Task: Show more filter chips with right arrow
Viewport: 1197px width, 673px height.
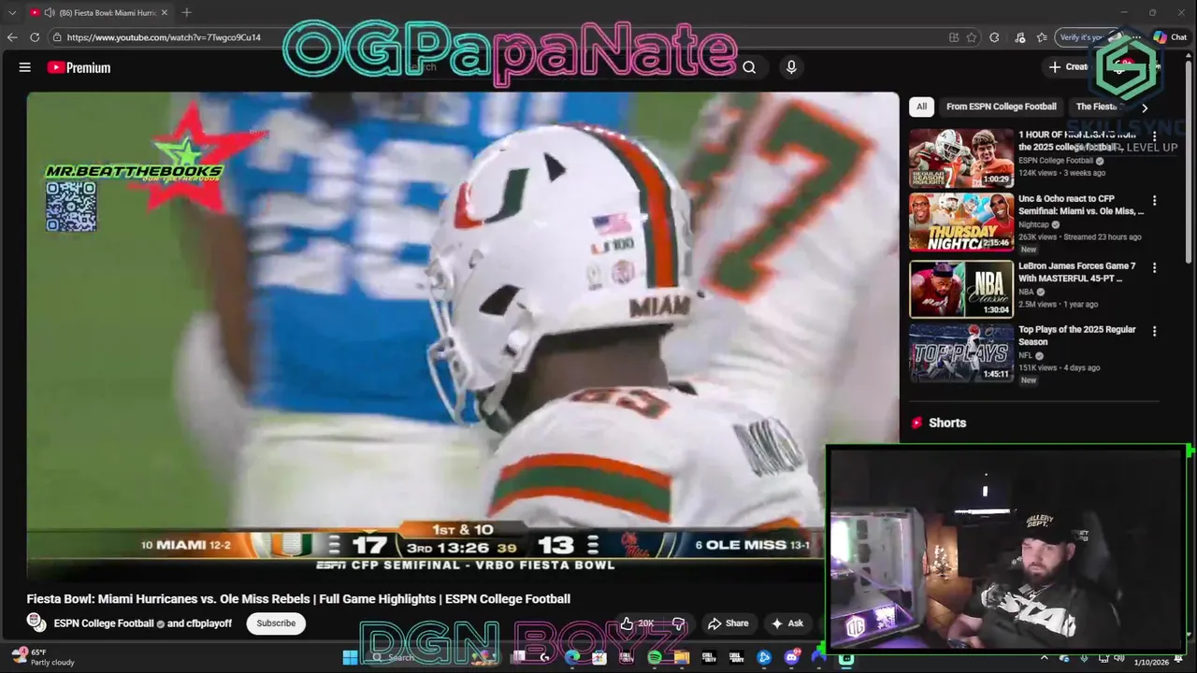Action: point(1144,107)
